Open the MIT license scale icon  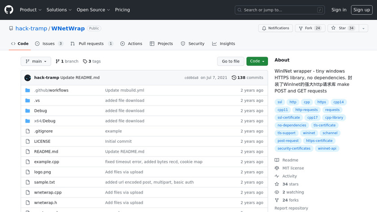pos(277,168)
